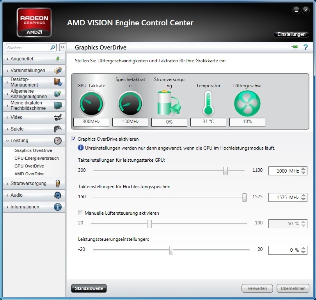This screenshot has width=316, height=300.
Task: Decrease power control with the down arrow
Action: click(303, 252)
